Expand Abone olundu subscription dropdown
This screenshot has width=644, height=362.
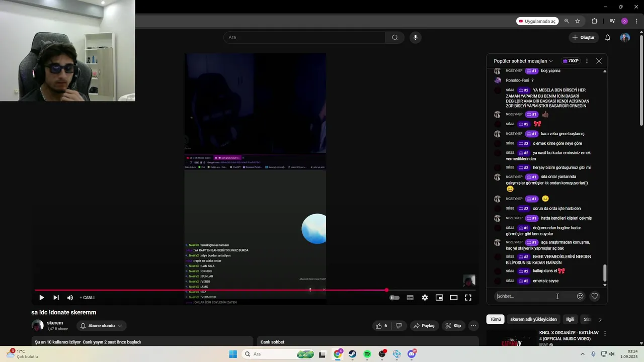coord(101,326)
